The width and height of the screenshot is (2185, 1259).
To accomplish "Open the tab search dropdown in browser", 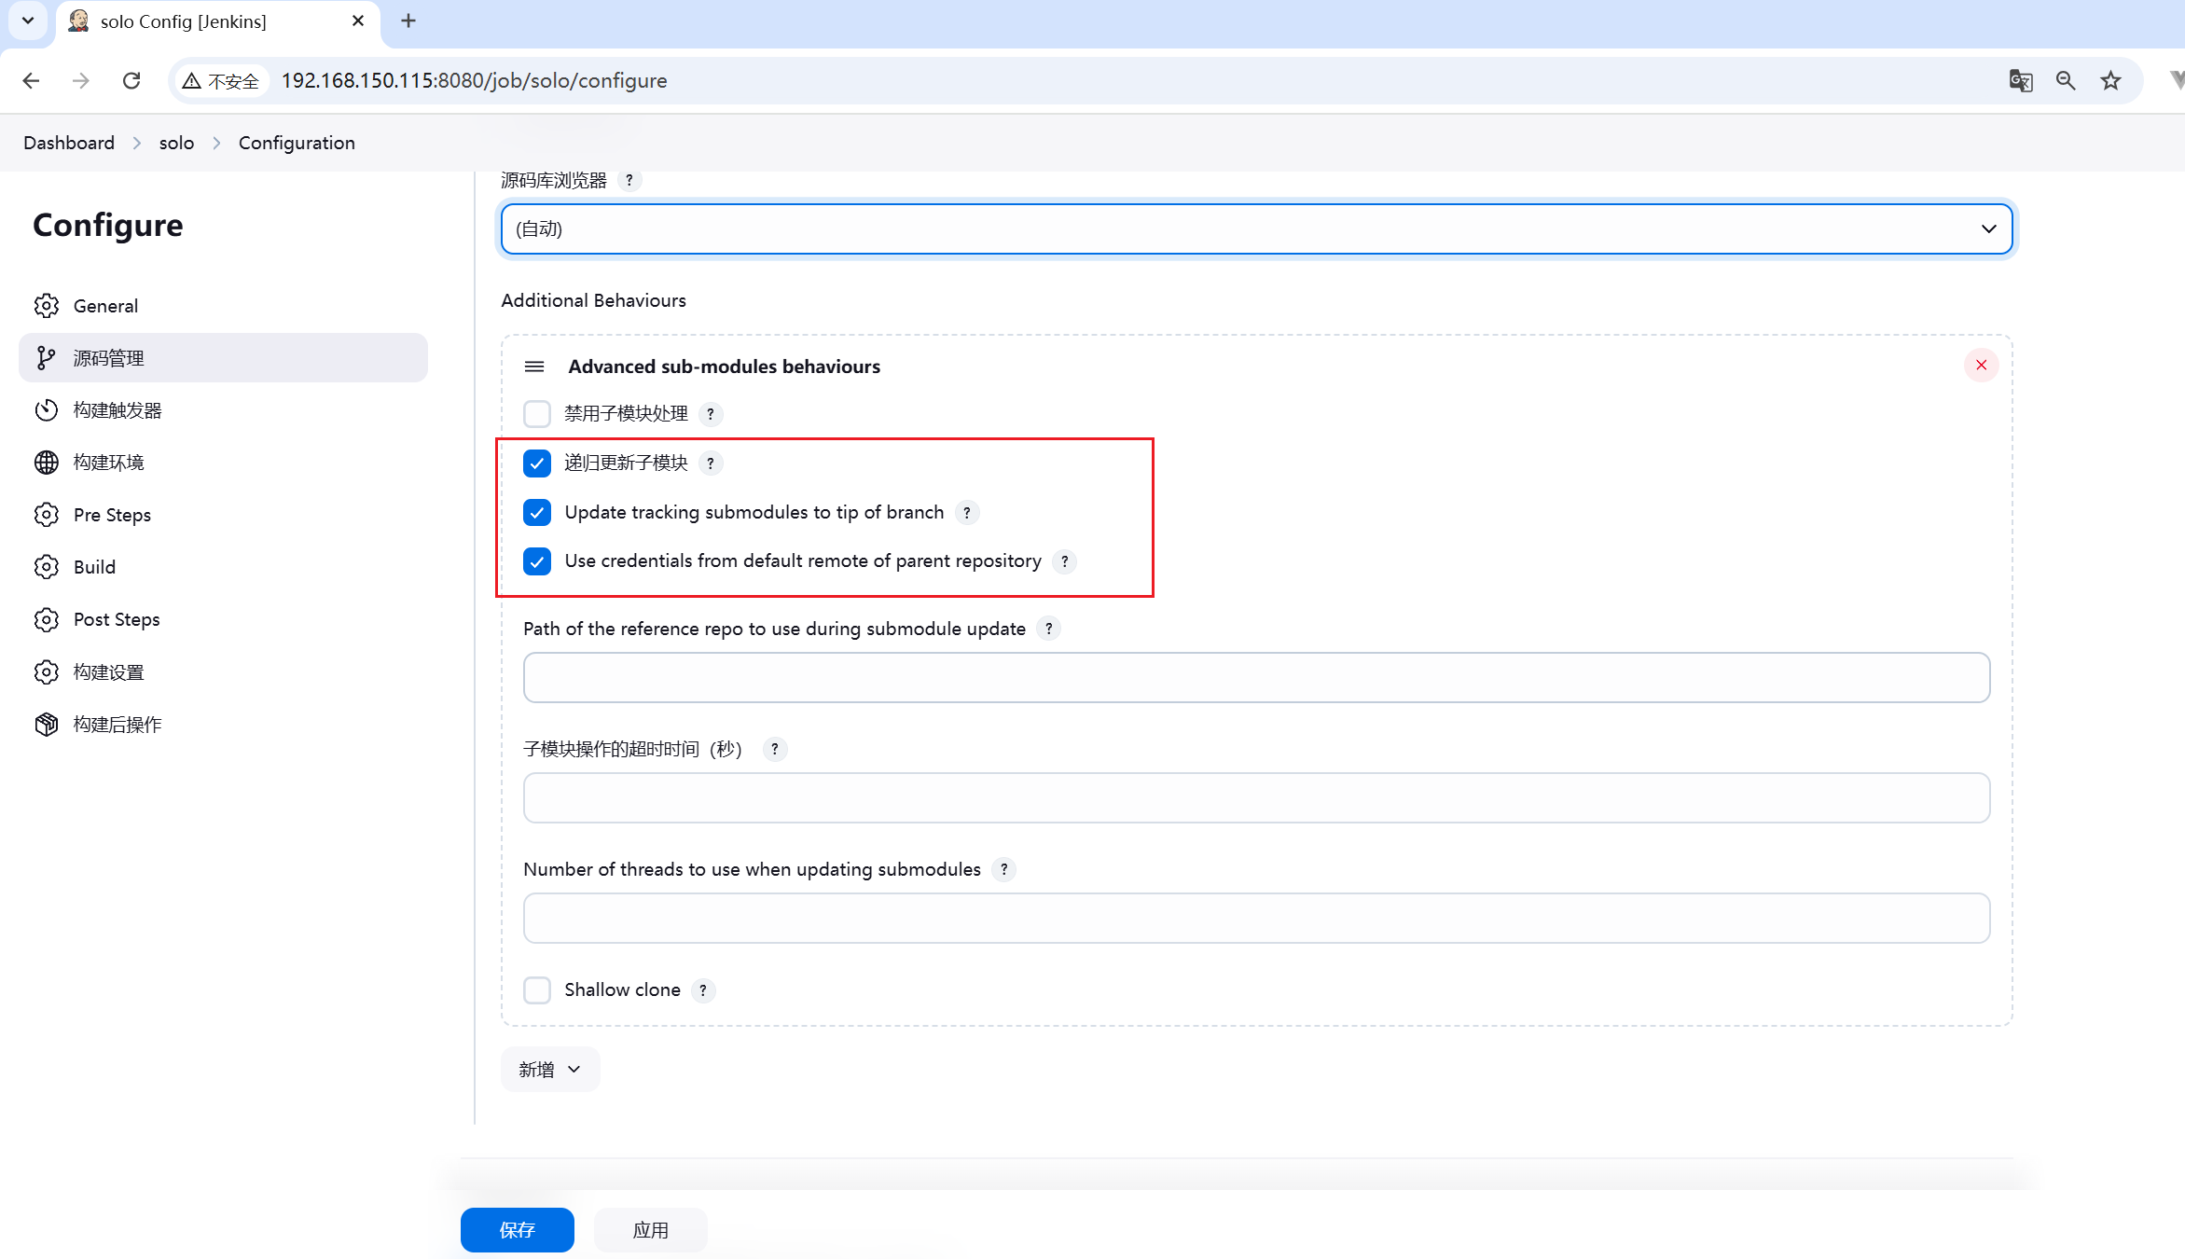I will click(x=28, y=21).
